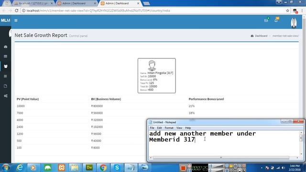Open the file explorer taskbar icon

click(x=75, y=168)
